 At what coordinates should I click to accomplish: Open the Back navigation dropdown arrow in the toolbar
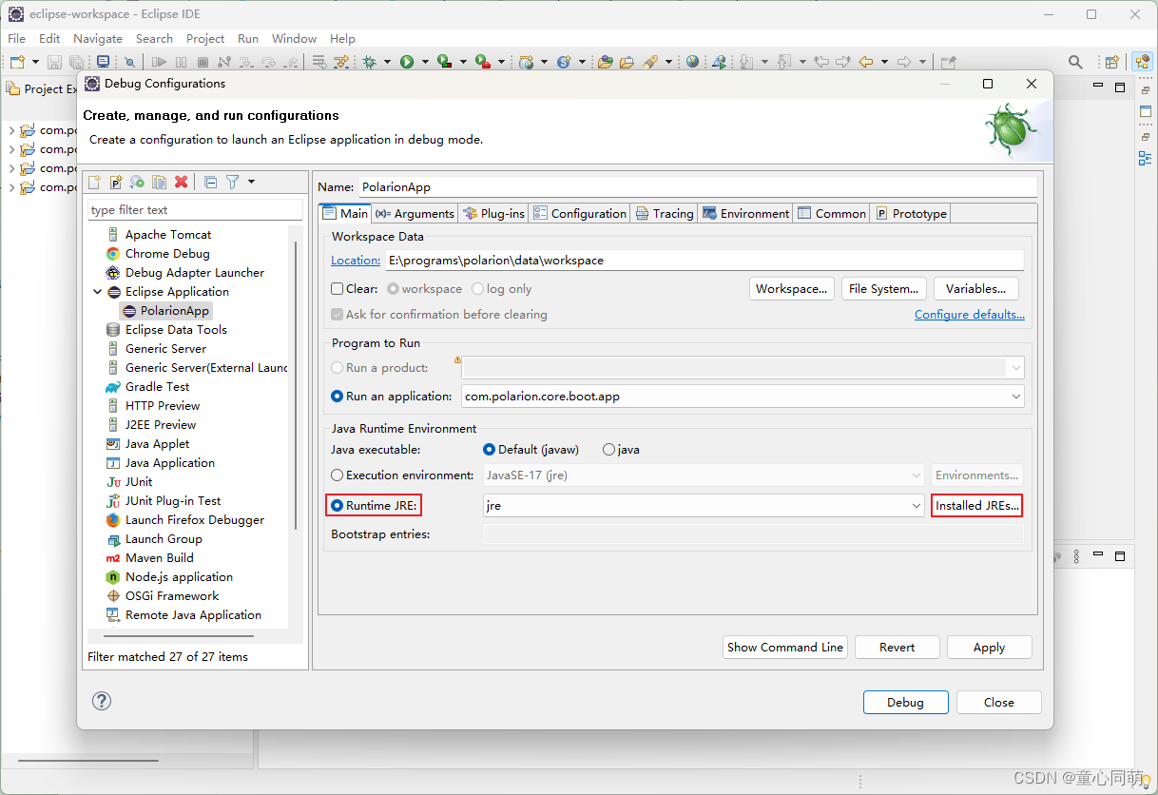pyautogui.click(x=884, y=62)
